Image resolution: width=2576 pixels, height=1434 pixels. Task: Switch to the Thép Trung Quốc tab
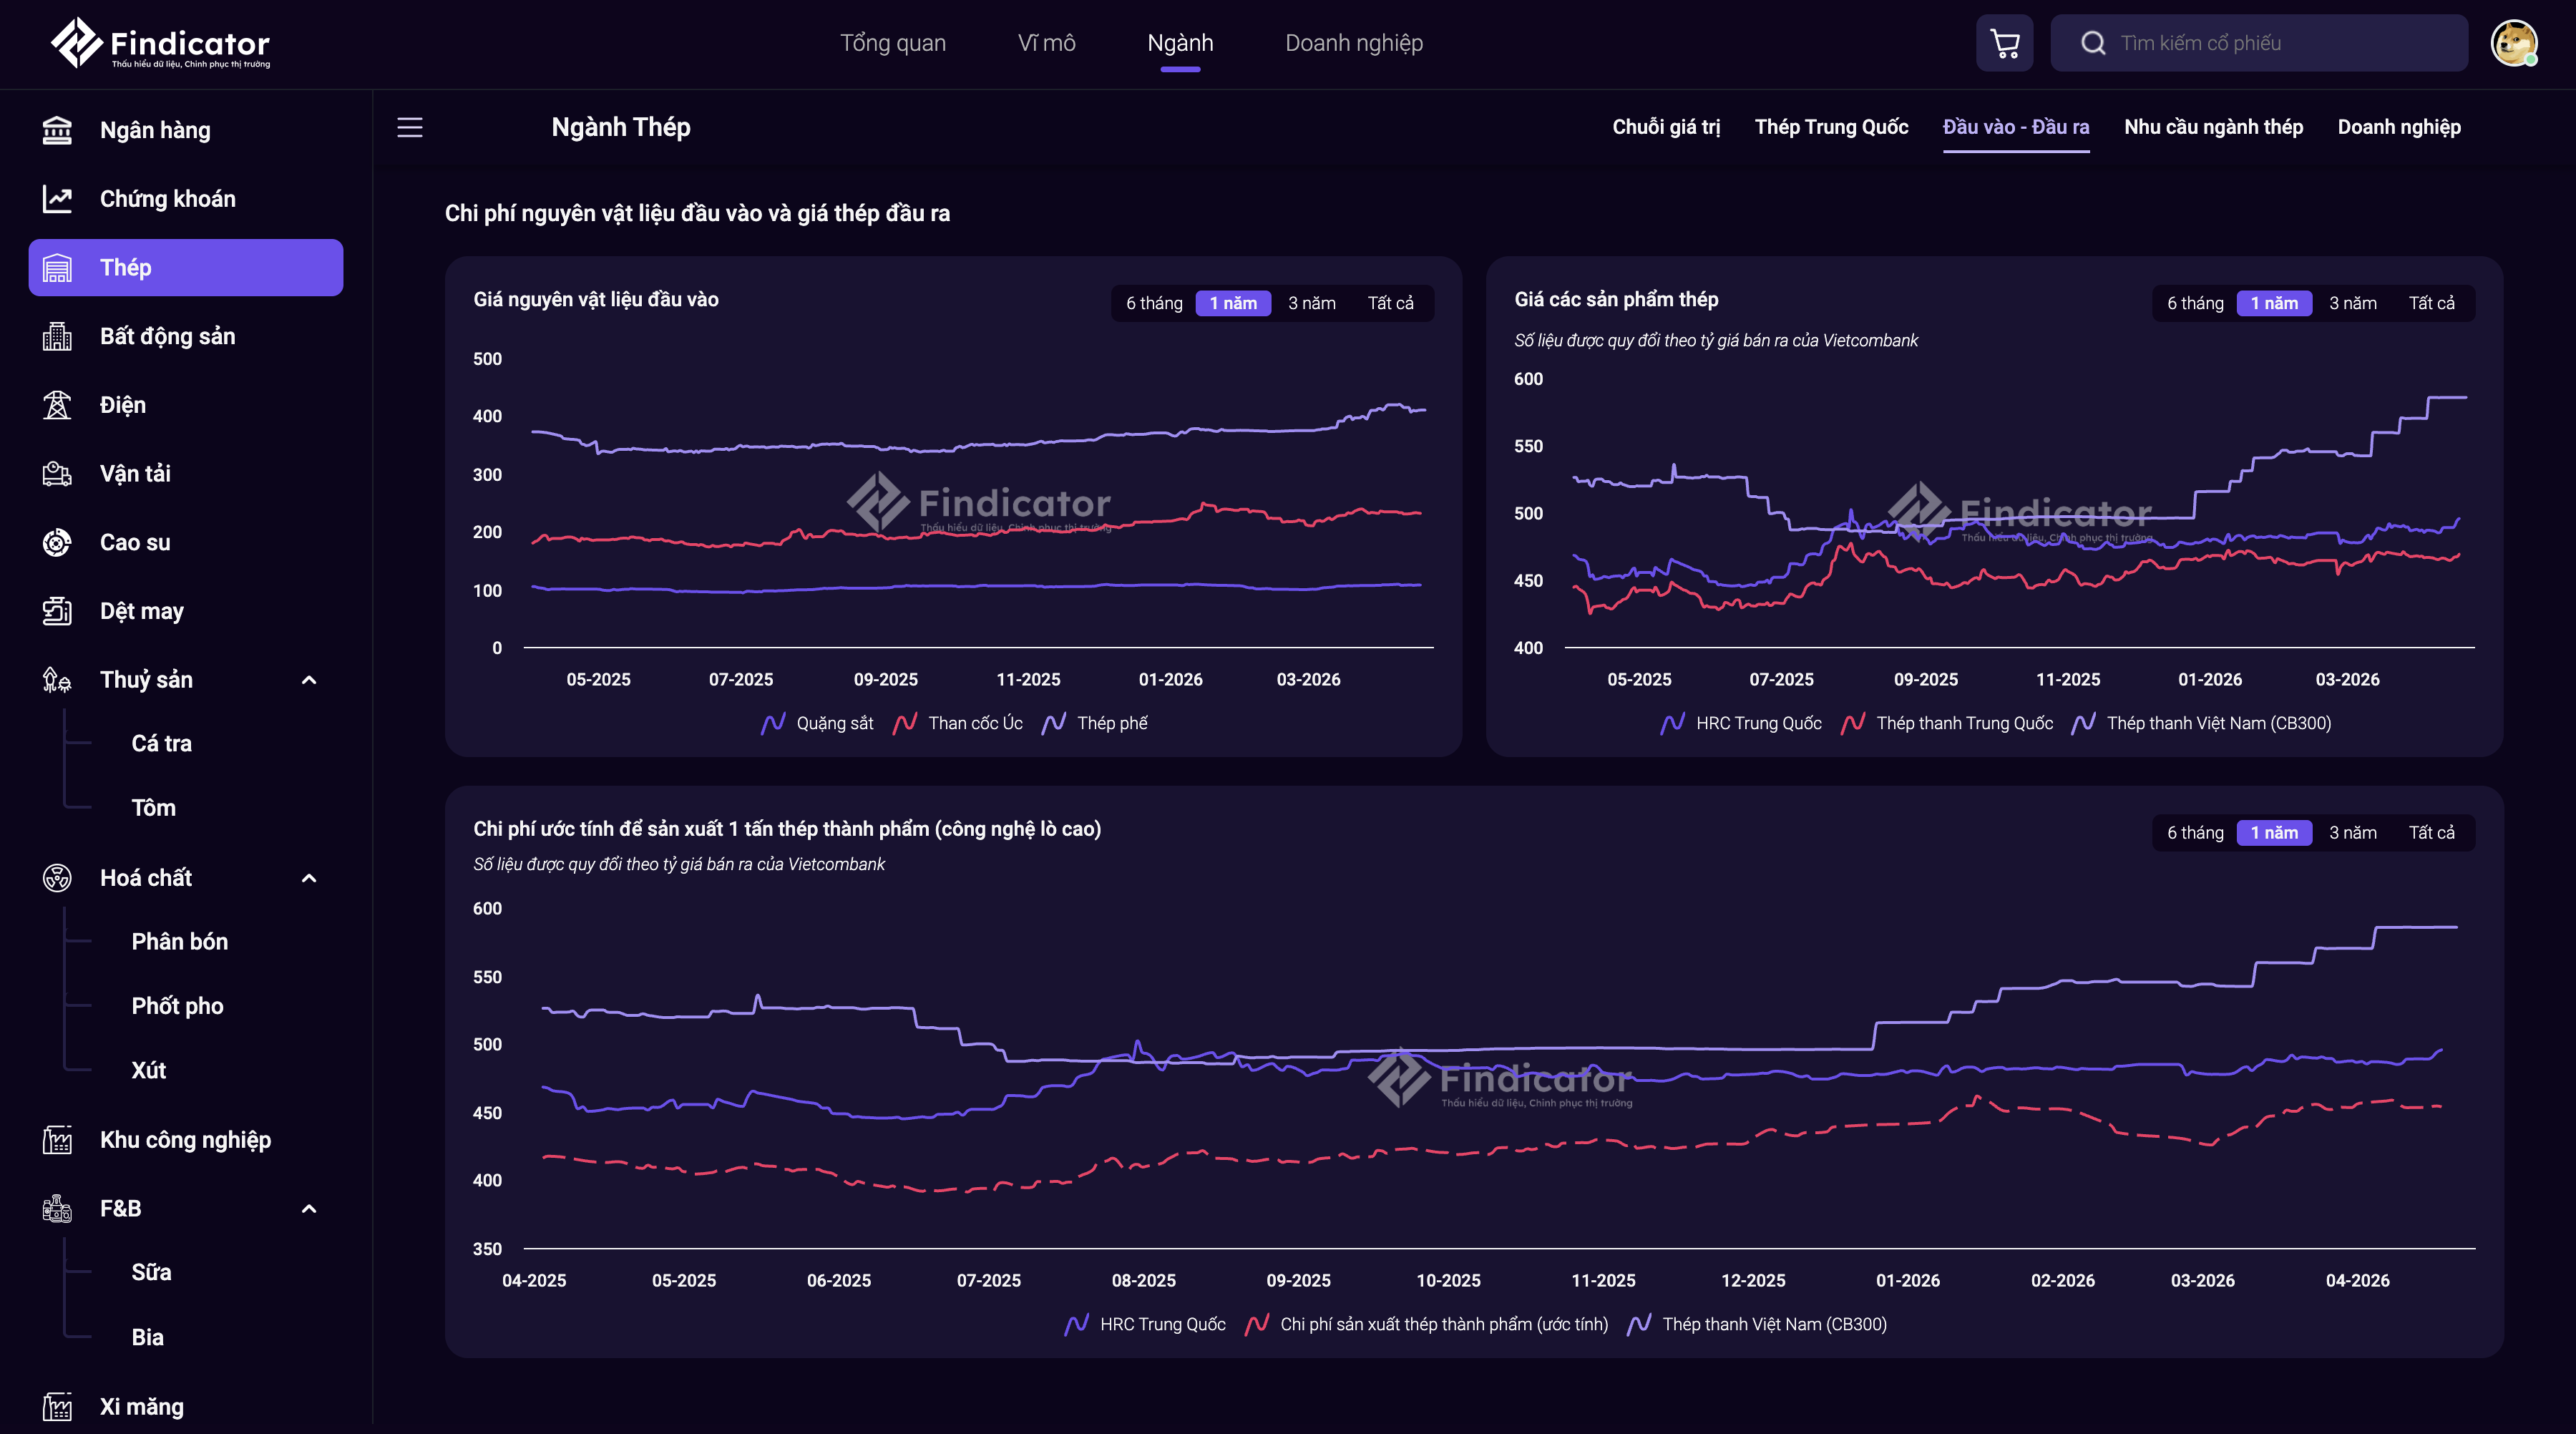[1831, 127]
